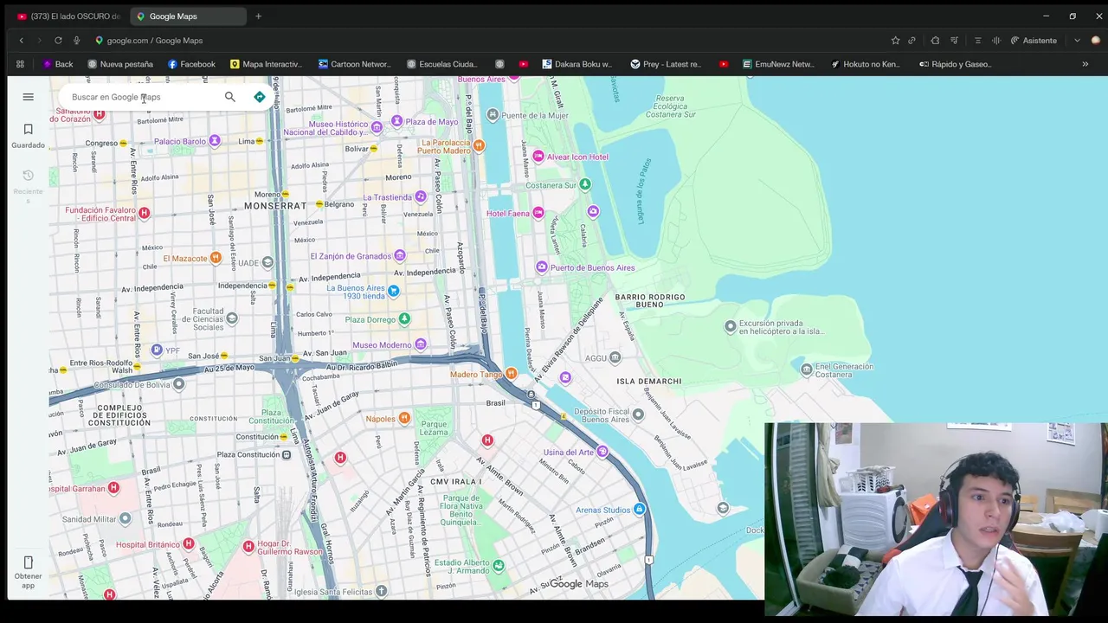Focus the Buscar en Google Maps field
This screenshot has height=623, width=1108.
143,97
